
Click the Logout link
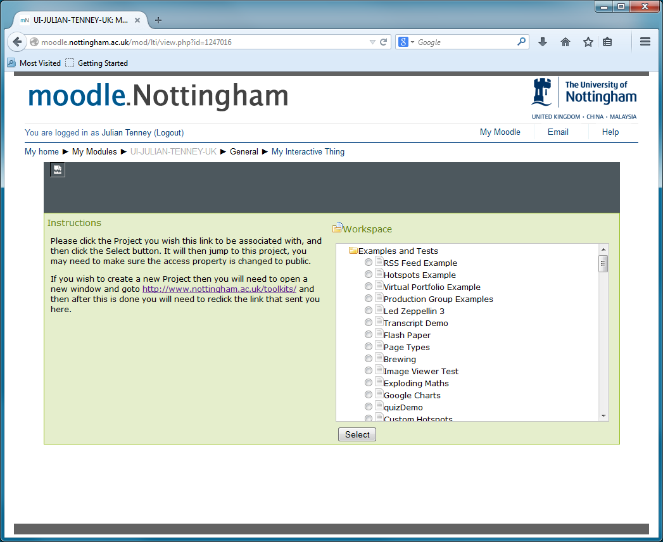pos(168,133)
